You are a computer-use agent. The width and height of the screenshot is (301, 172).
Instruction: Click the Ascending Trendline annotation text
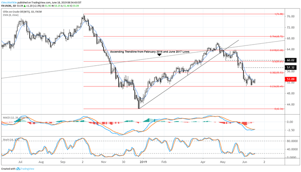(x=150, y=52)
